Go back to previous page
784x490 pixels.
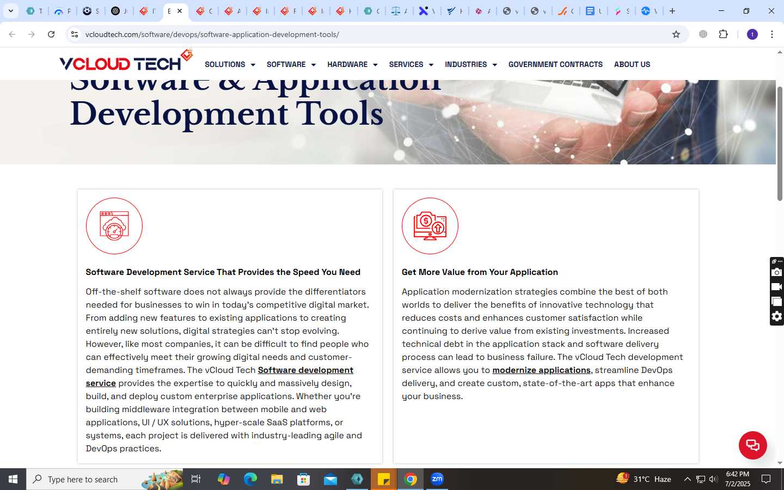tap(12, 34)
